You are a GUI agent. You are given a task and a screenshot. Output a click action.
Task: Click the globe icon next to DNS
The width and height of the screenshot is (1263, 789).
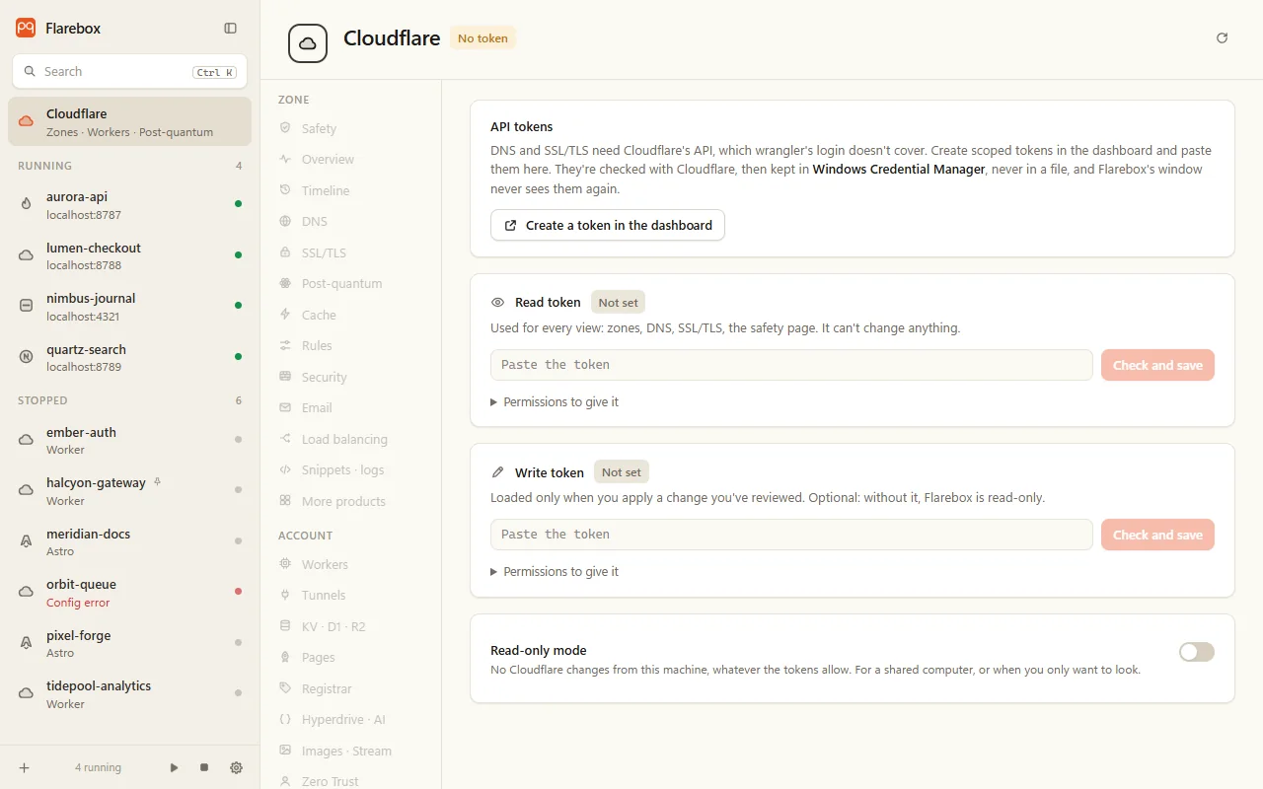[285, 221]
